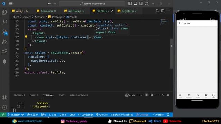
Task: Open the Manage gear menu
Action: [x=4, y=107]
